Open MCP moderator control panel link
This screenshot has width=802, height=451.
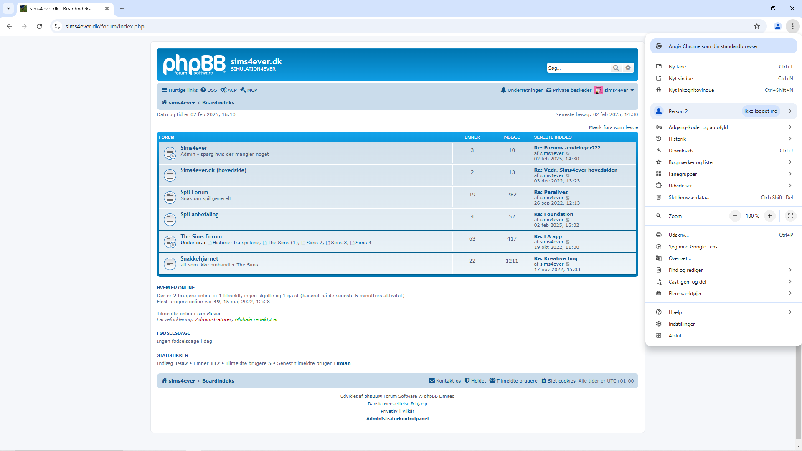click(x=249, y=90)
